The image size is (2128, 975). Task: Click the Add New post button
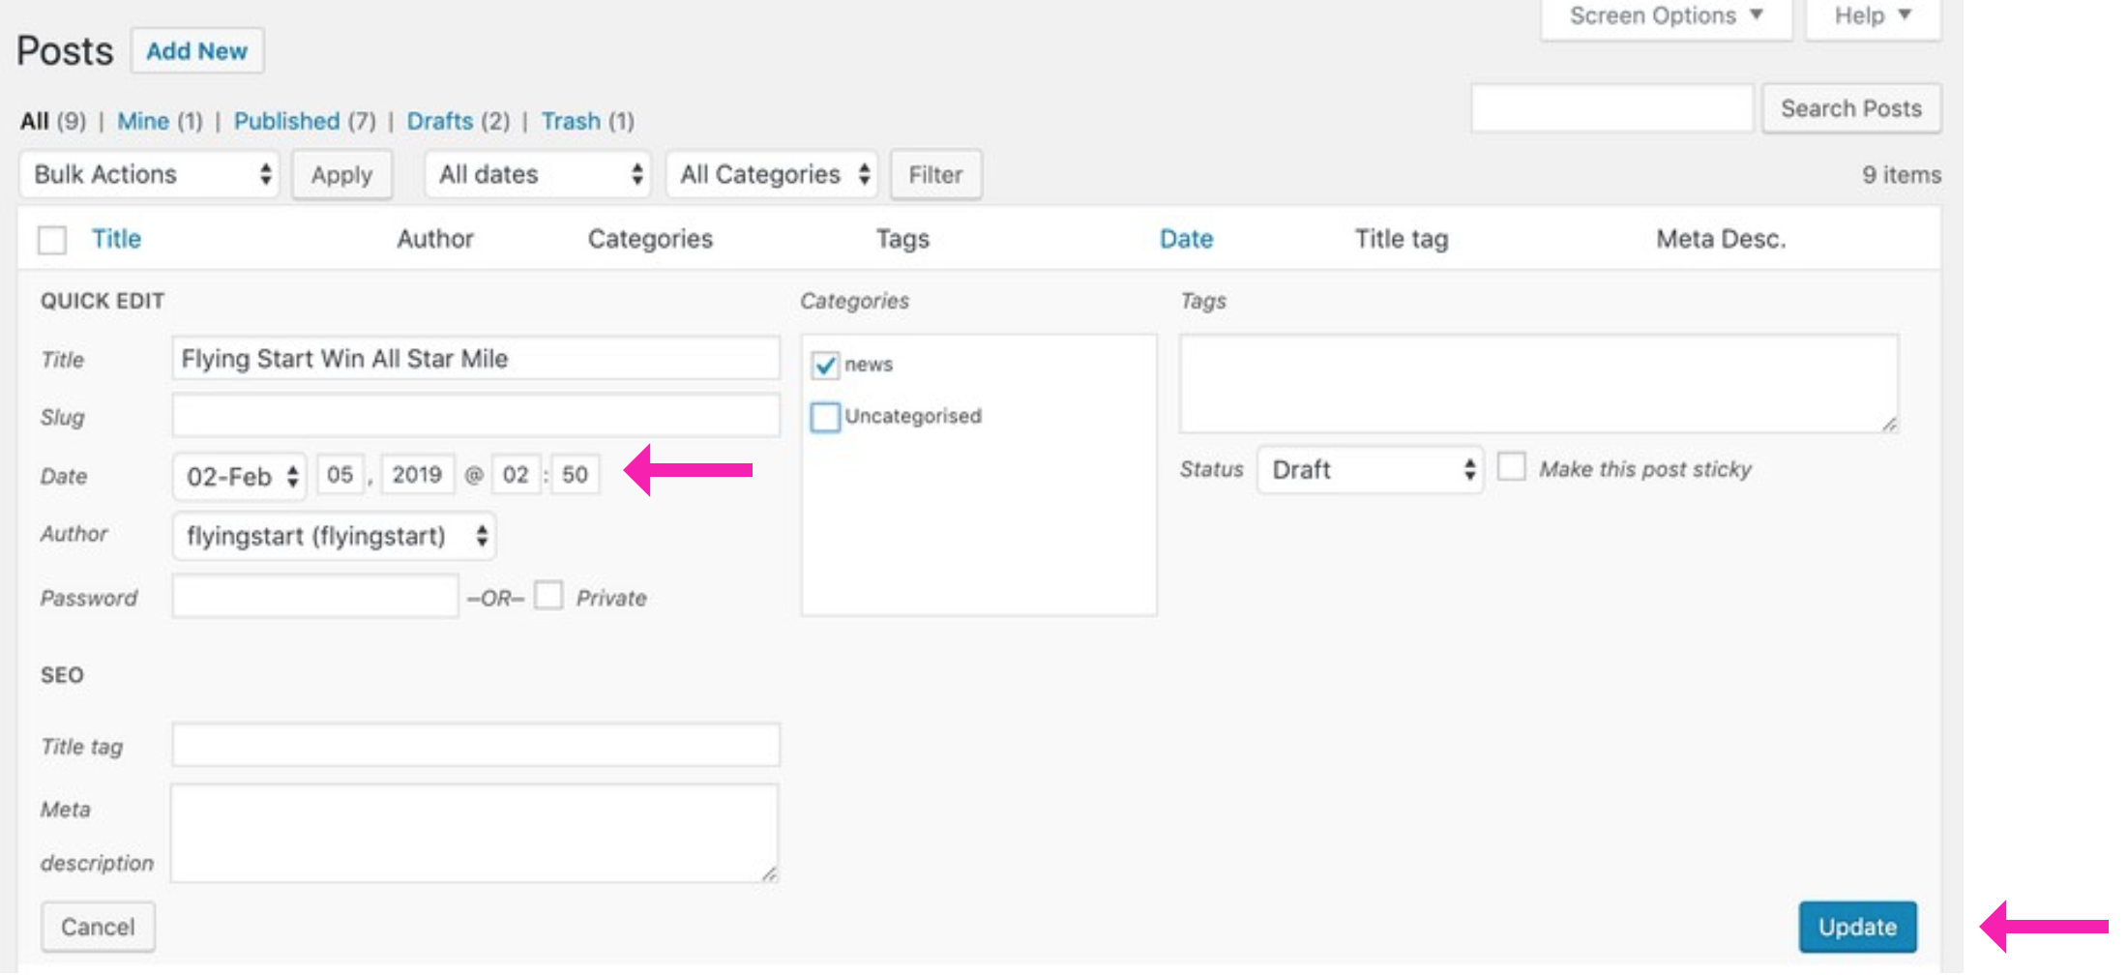(x=196, y=51)
